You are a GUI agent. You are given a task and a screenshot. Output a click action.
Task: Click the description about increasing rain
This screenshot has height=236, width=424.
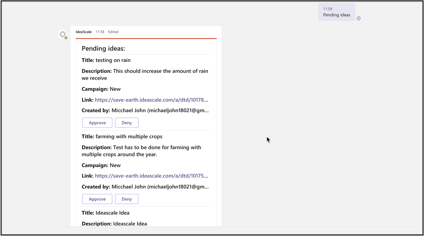tap(145, 74)
